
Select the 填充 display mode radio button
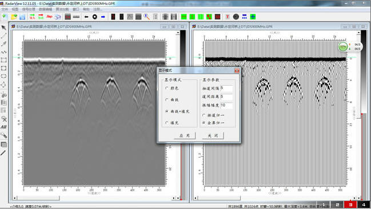click(x=167, y=123)
